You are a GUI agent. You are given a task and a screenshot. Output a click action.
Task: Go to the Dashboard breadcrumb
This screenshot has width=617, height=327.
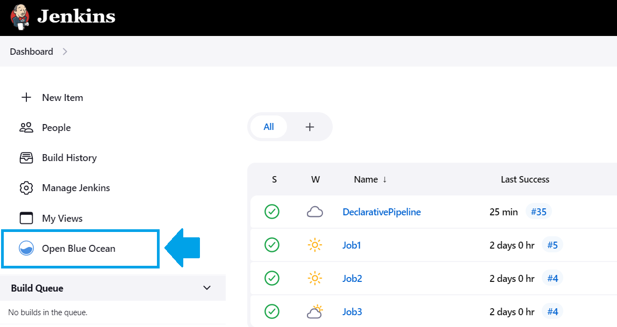click(32, 52)
